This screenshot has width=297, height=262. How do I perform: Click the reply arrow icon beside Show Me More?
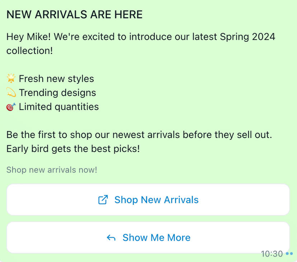coord(111,238)
